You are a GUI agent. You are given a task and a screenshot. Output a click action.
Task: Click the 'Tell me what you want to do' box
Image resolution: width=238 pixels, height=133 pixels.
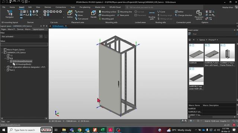pyautogui.click(x=164, y=7)
